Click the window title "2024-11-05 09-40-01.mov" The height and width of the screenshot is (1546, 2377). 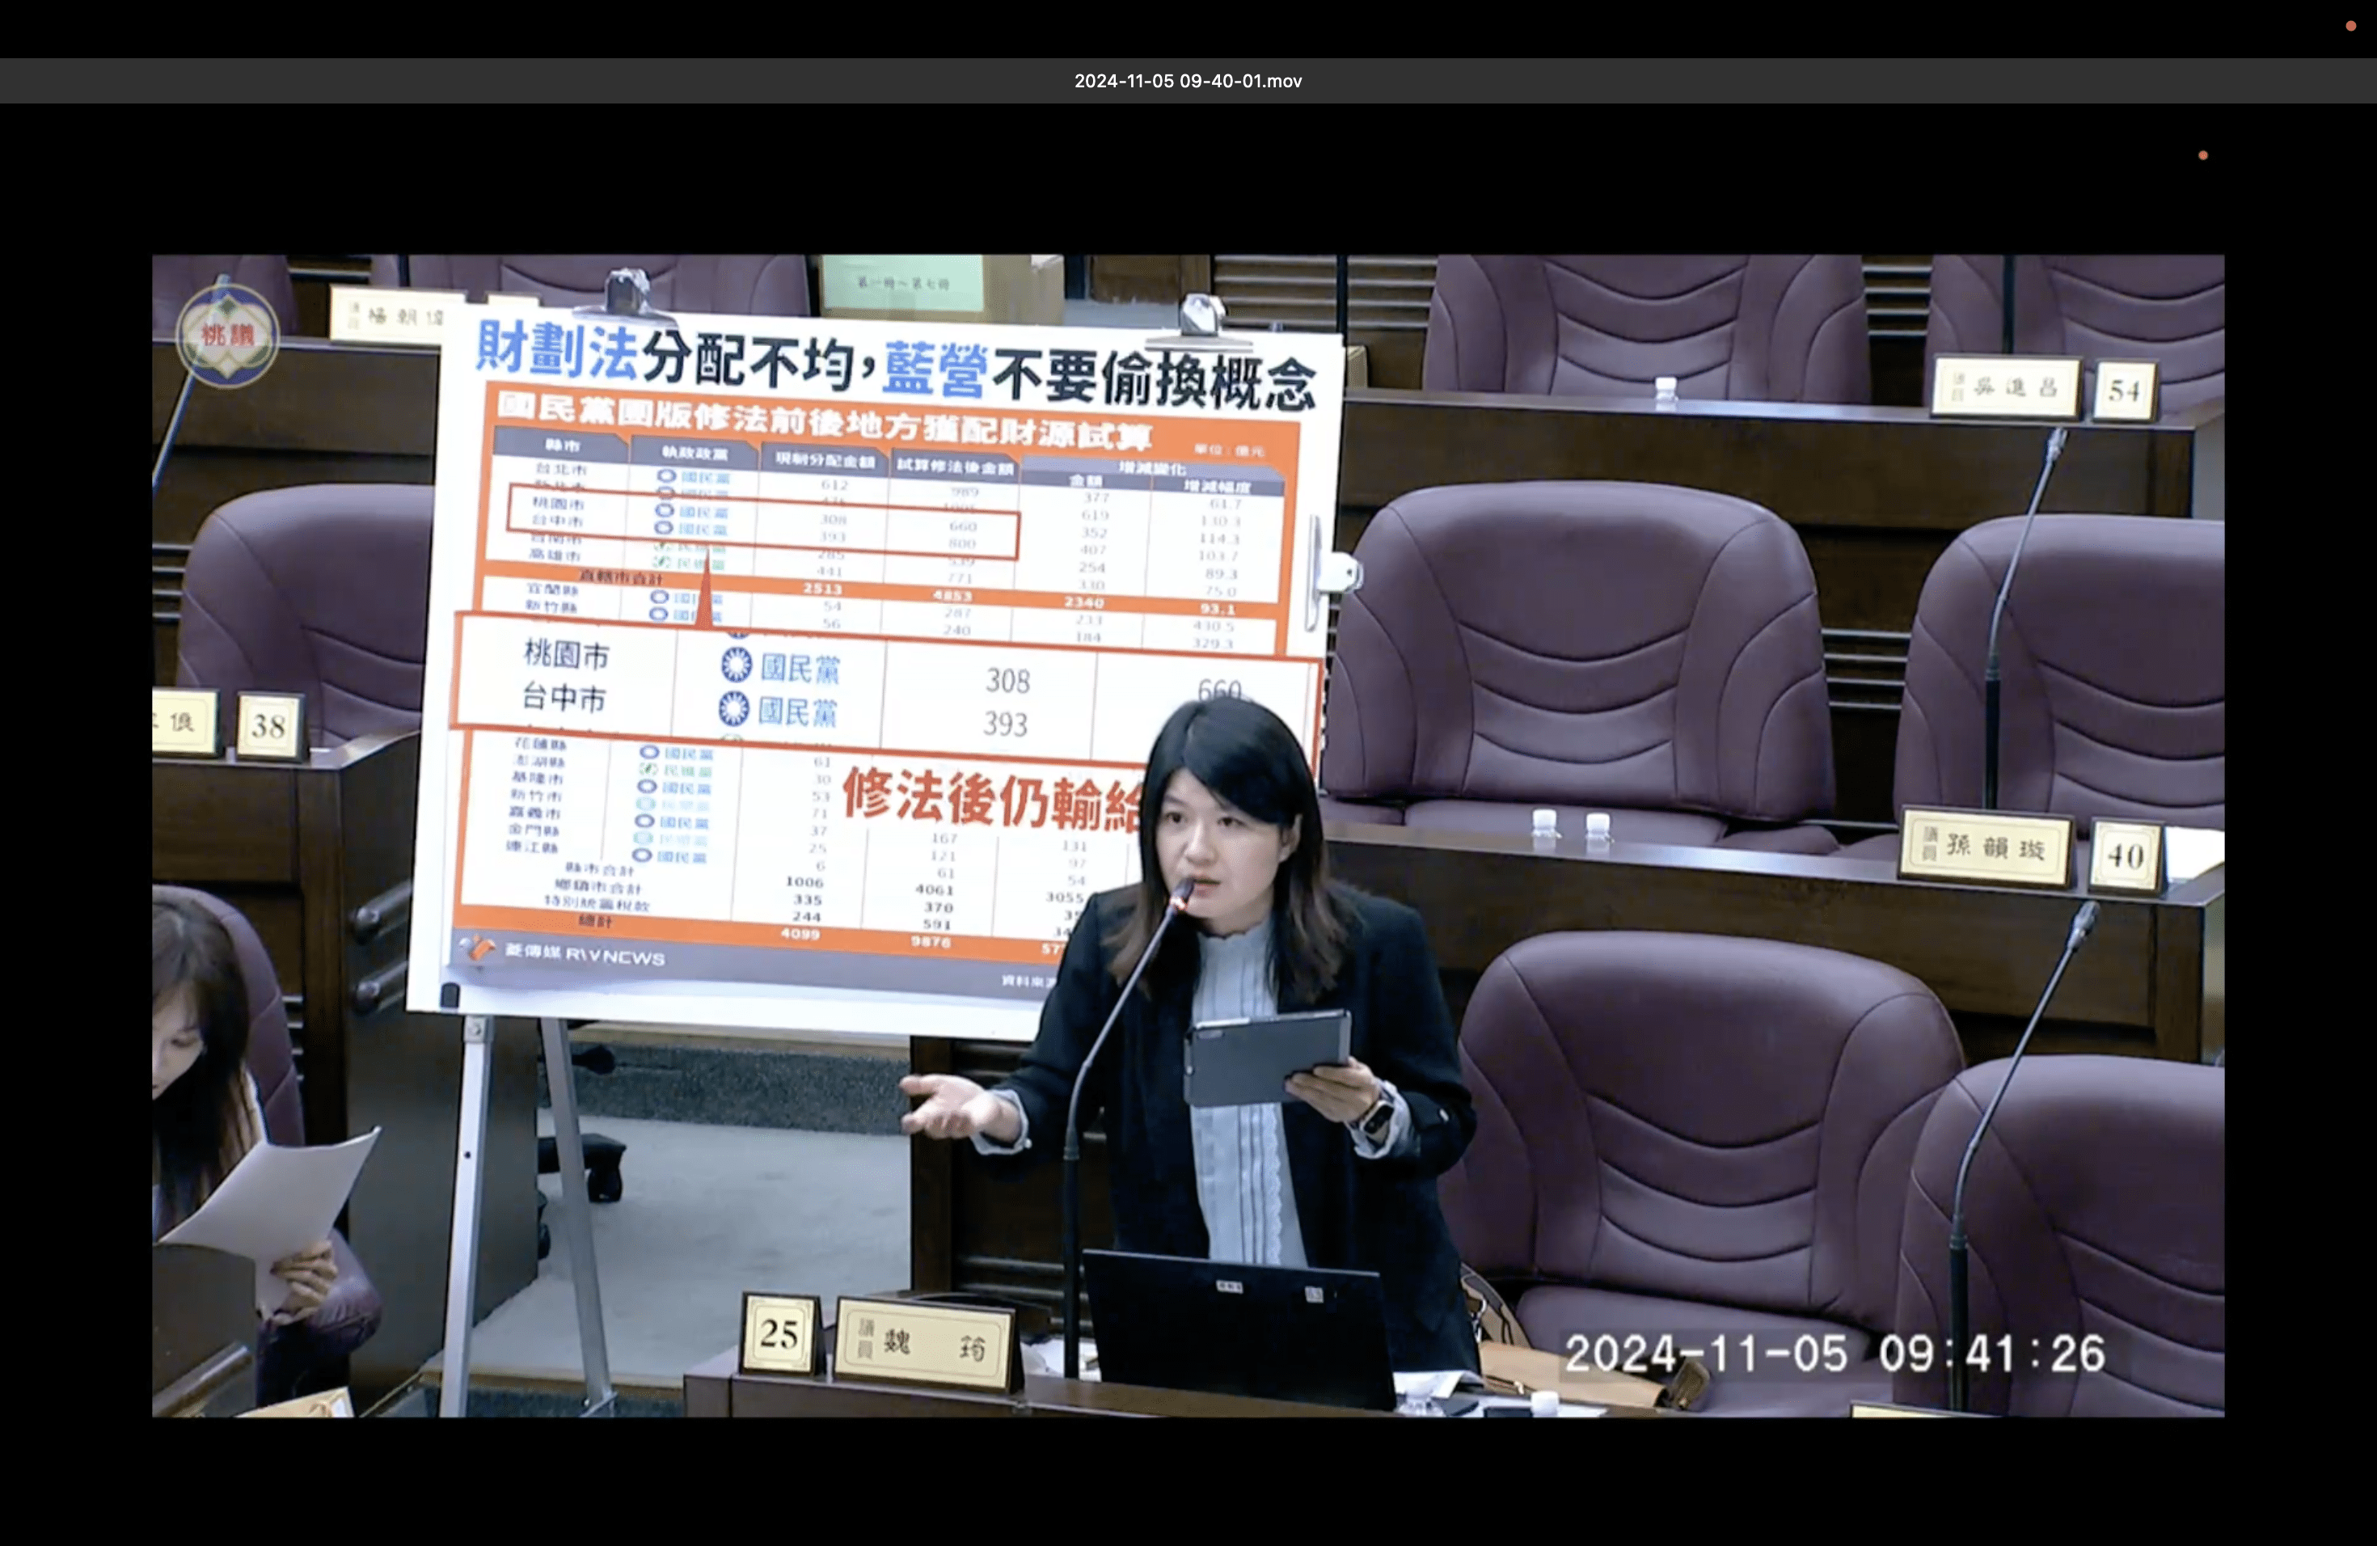1188,81
